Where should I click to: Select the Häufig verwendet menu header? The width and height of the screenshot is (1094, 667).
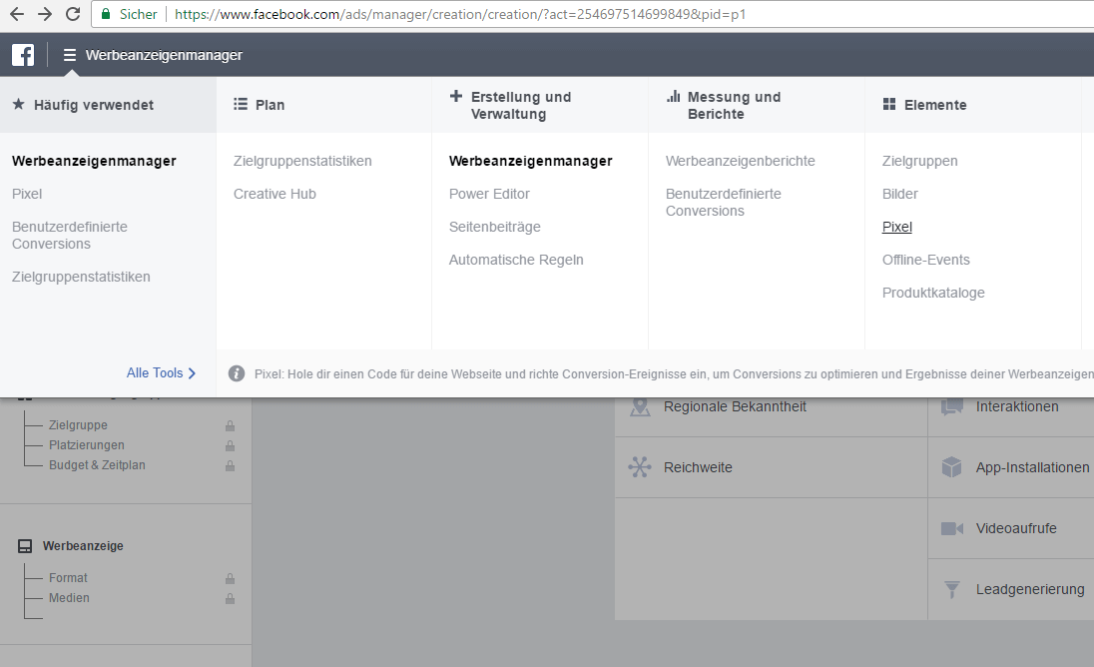pos(108,105)
